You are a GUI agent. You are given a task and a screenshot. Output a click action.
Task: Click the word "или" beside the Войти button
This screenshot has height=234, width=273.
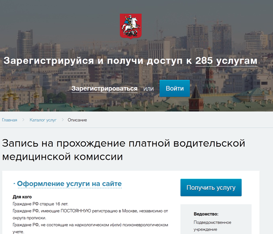(148, 89)
